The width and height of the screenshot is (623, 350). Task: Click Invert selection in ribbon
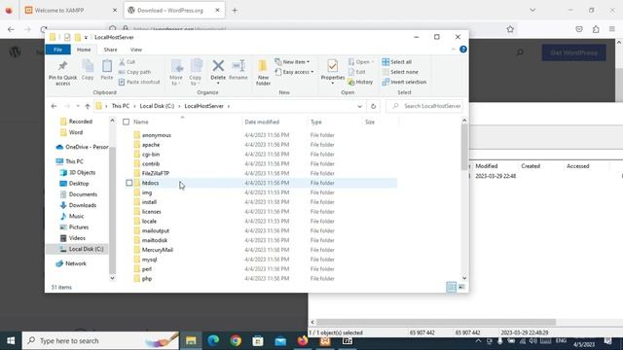click(404, 82)
